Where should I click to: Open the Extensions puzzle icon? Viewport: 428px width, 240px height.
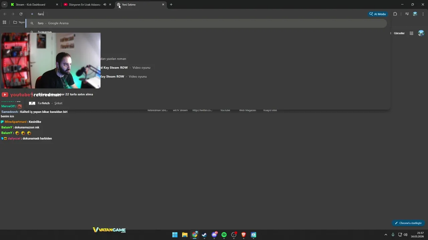[x=395, y=14]
